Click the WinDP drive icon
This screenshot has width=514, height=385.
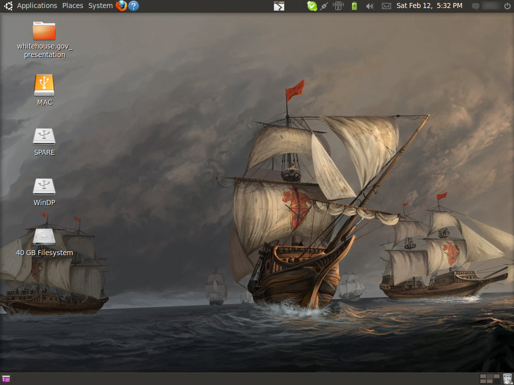(44, 186)
